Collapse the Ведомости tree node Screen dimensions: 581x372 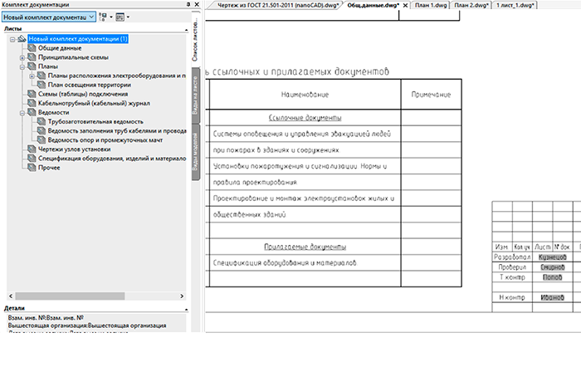point(22,112)
